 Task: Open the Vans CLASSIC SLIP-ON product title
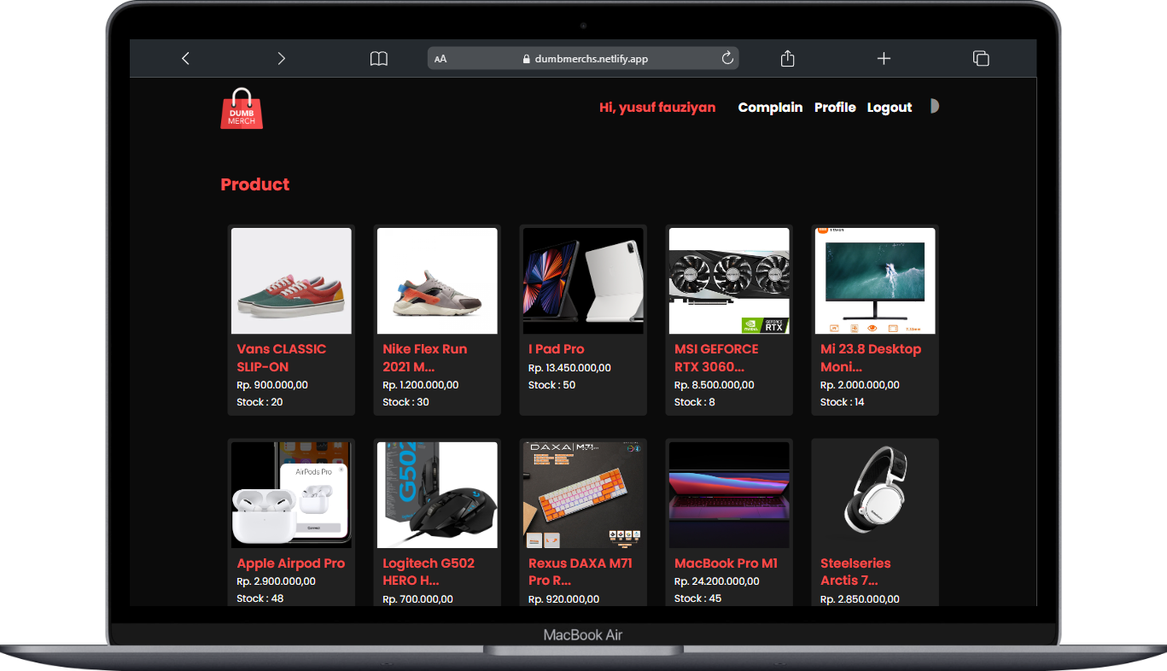(x=281, y=358)
